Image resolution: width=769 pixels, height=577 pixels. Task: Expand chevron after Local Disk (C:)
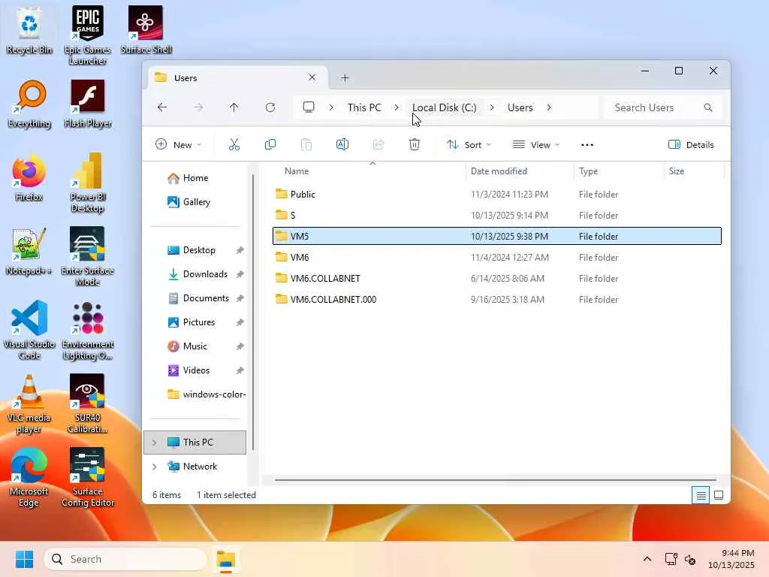491,107
